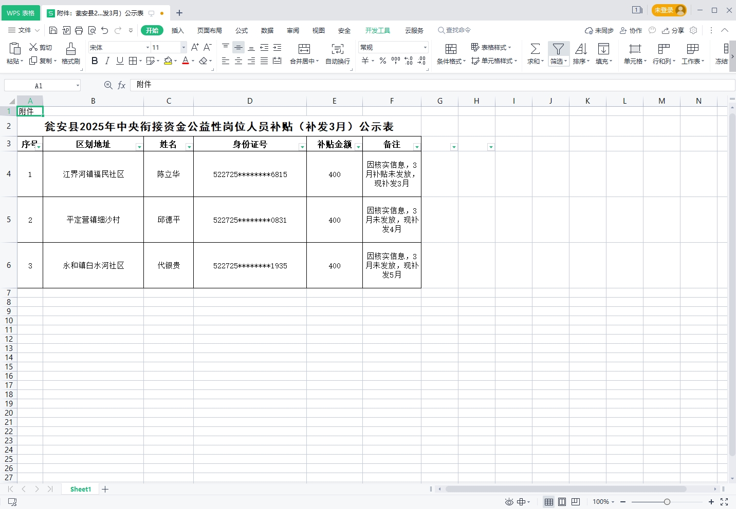The width and height of the screenshot is (736, 509).
Task: Open the number format dropdown
Action: tap(425, 47)
